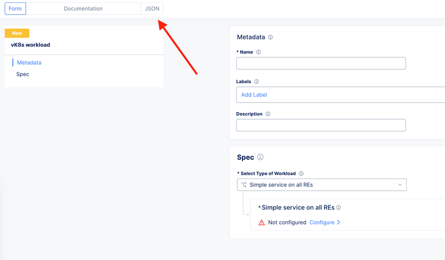Click the info icon next to Metadata heading
The image size is (445, 260).
click(271, 38)
